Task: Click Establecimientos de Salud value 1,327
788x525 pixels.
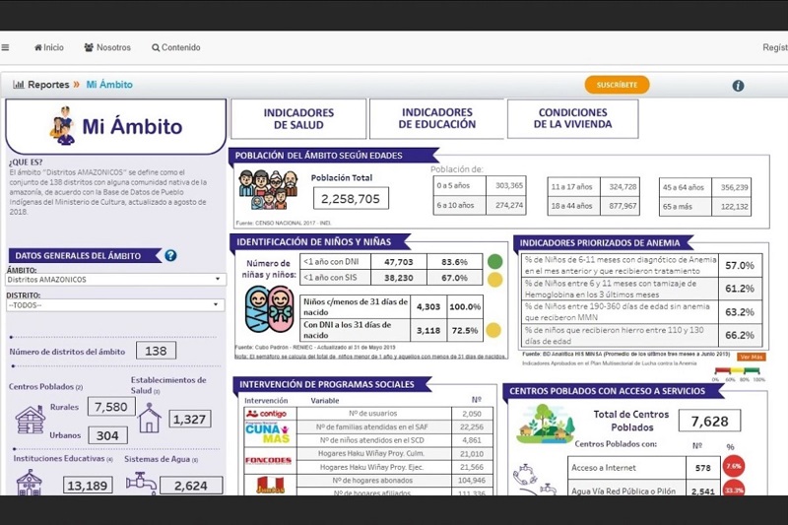Action: coord(189,419)
